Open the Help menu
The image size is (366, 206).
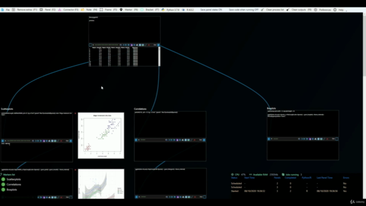tap(339, 10)
